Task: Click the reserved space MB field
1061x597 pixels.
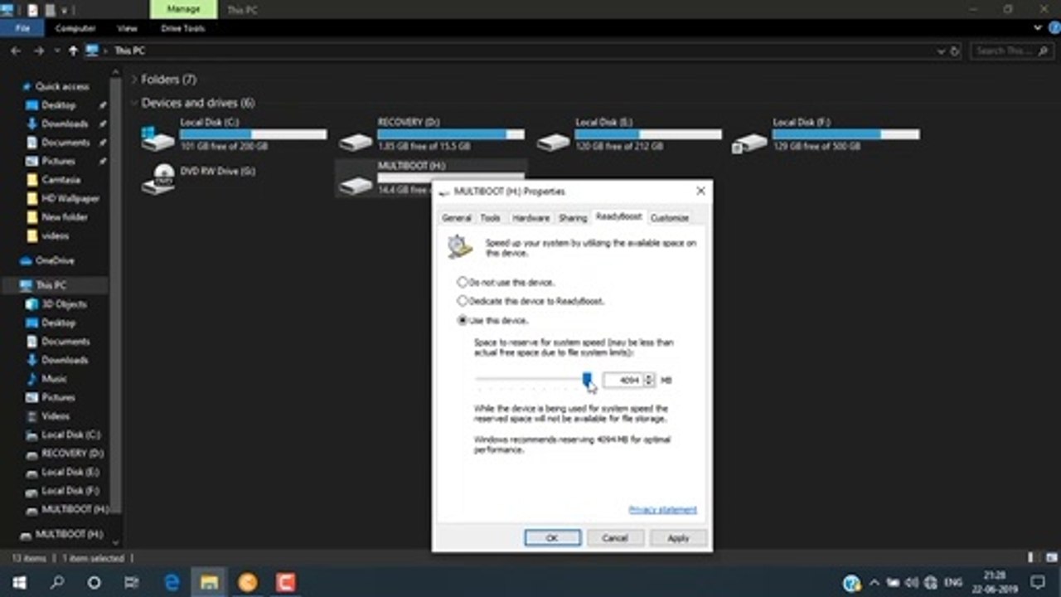Action: click(x=623, y=380)
